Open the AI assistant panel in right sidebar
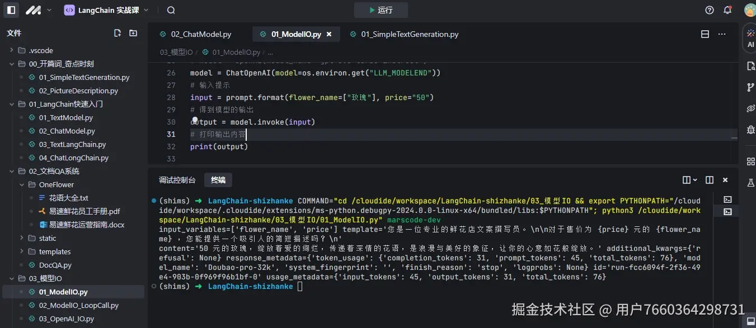 (750, 38)
